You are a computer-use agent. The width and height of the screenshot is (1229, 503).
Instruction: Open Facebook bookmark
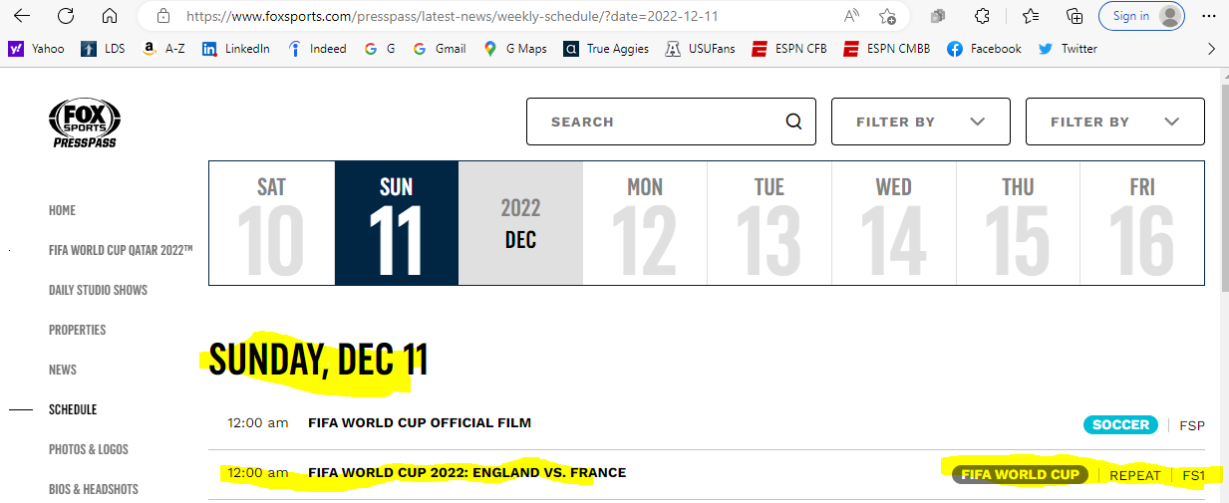(x=985, y=49)
